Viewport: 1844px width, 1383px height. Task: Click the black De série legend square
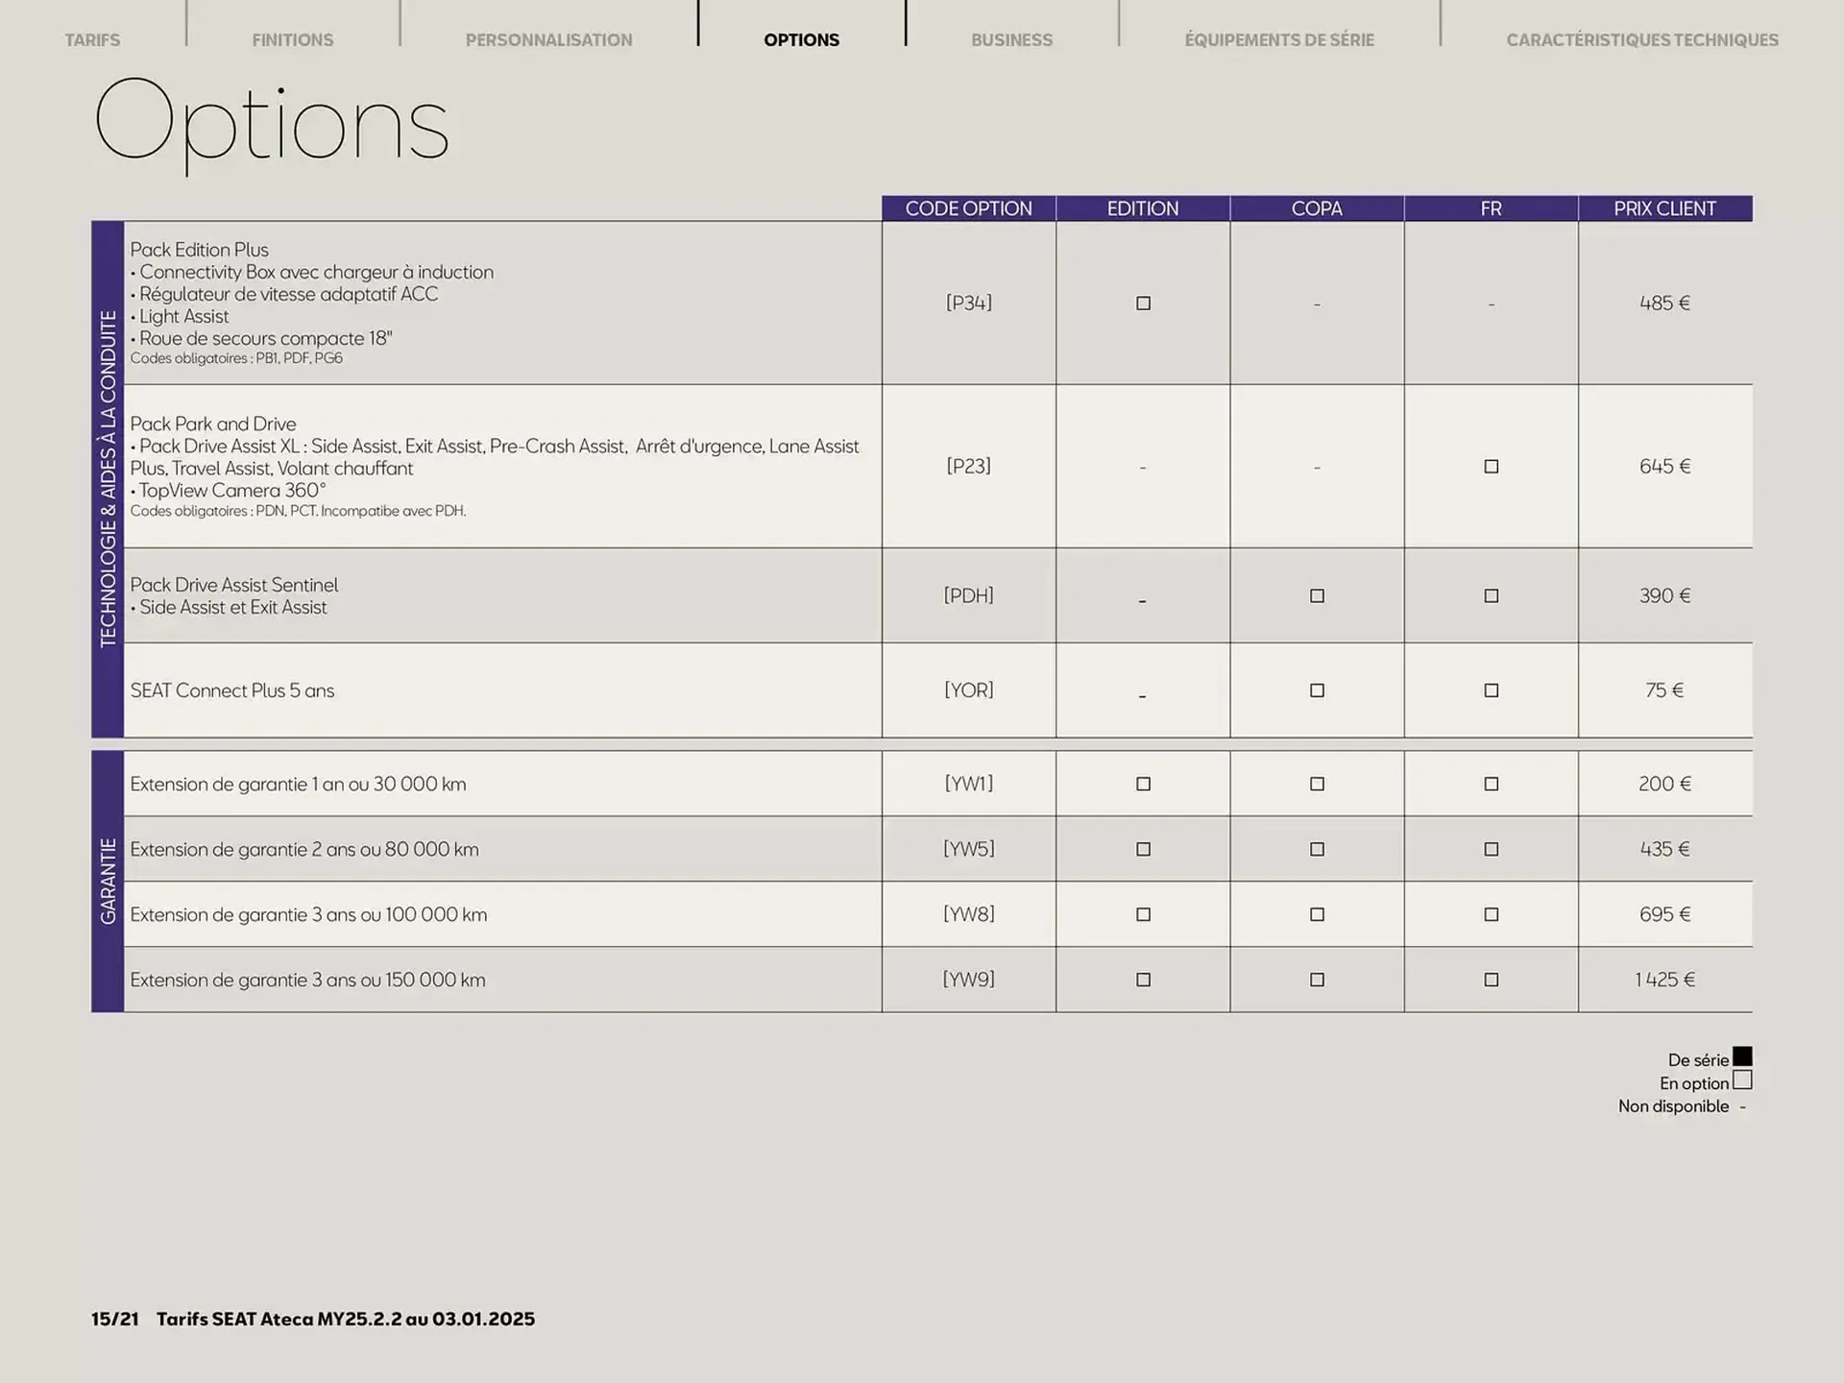pos(1742,1057)
